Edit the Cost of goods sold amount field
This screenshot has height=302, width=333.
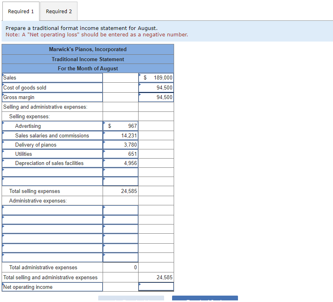[x=156, y=87]
